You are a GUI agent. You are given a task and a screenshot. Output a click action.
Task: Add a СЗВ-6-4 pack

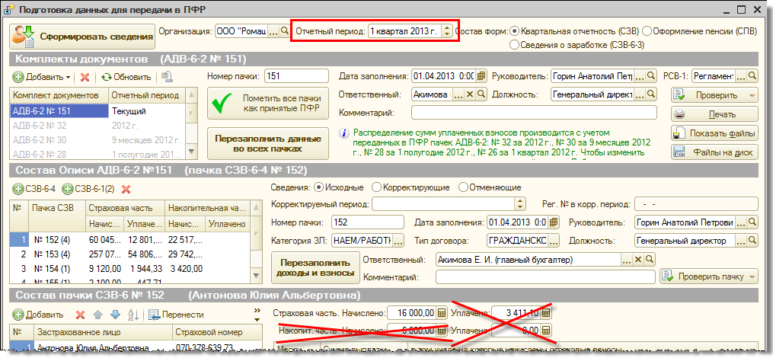[x=34, y=188]
